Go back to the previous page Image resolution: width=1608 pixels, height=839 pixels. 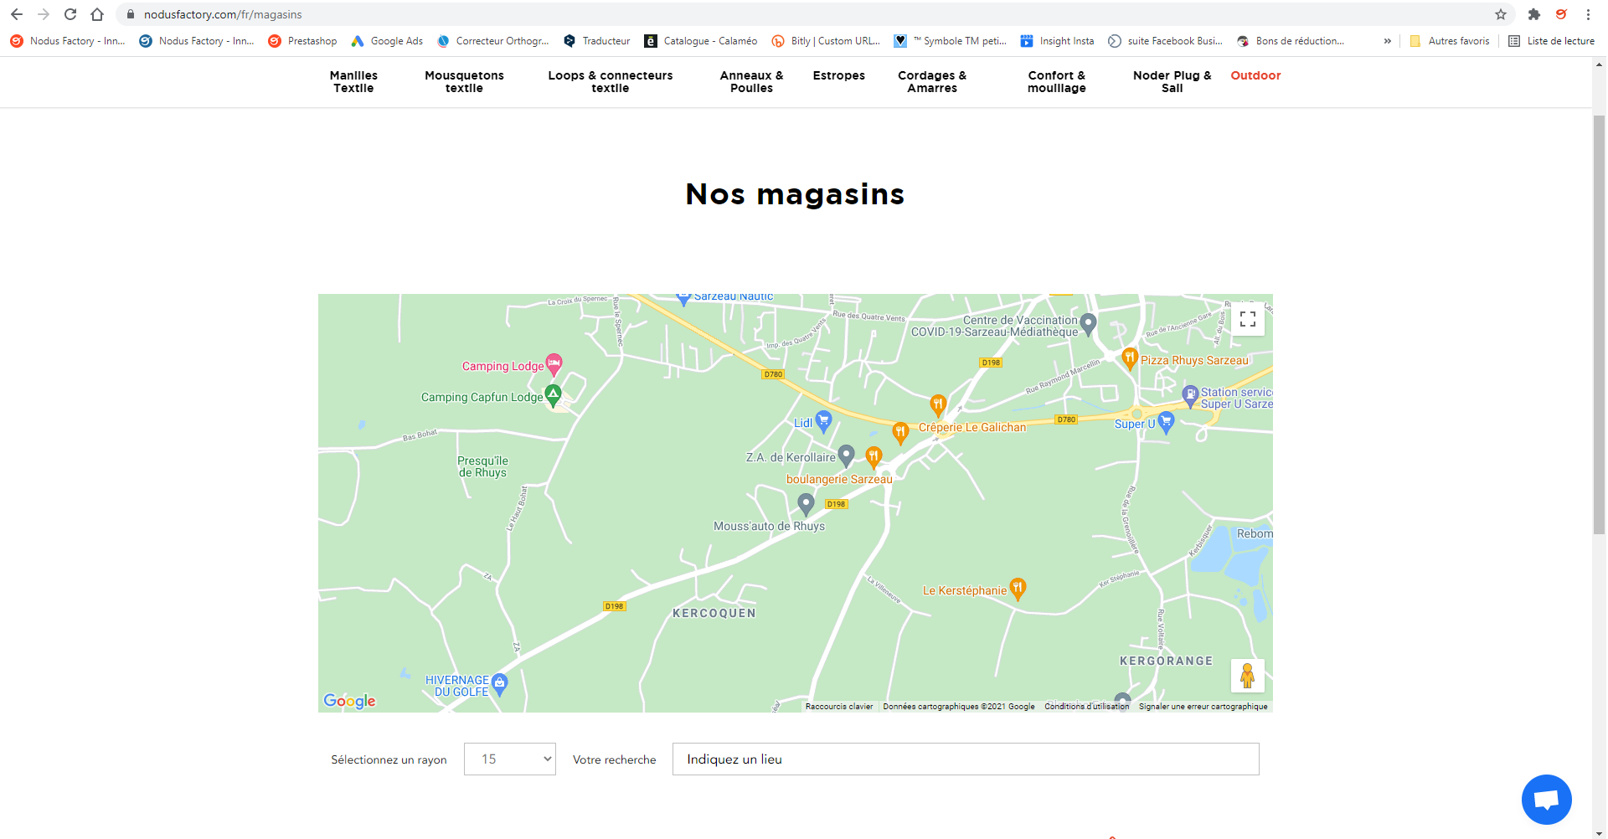pyautogui.click(x=17, y=14)
